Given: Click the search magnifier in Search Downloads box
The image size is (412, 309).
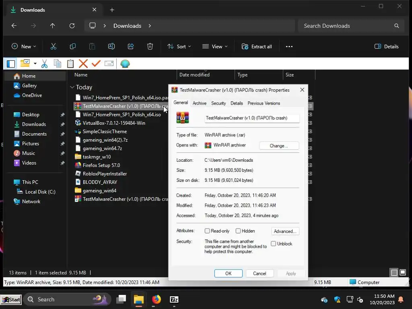Looking at the screenshot, I should [x=396, y=26].
